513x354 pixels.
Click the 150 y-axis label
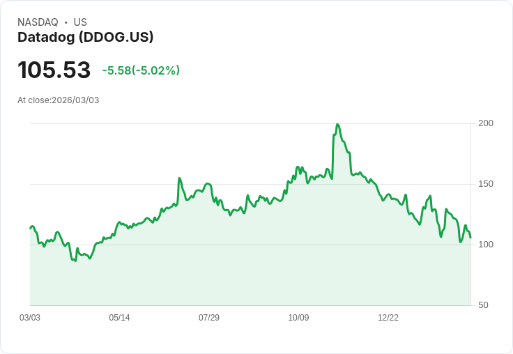click(486, 184)
